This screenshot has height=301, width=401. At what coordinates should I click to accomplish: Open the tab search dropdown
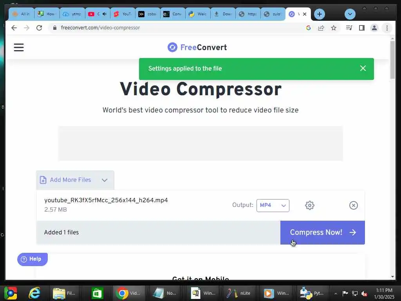[350, 14]
